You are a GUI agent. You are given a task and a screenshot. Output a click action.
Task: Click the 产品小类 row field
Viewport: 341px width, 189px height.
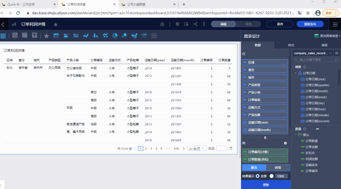pyautogui.click(x=265, y=92)
